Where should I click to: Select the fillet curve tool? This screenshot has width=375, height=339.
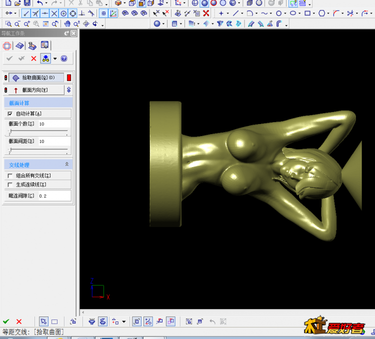point(336,13)
